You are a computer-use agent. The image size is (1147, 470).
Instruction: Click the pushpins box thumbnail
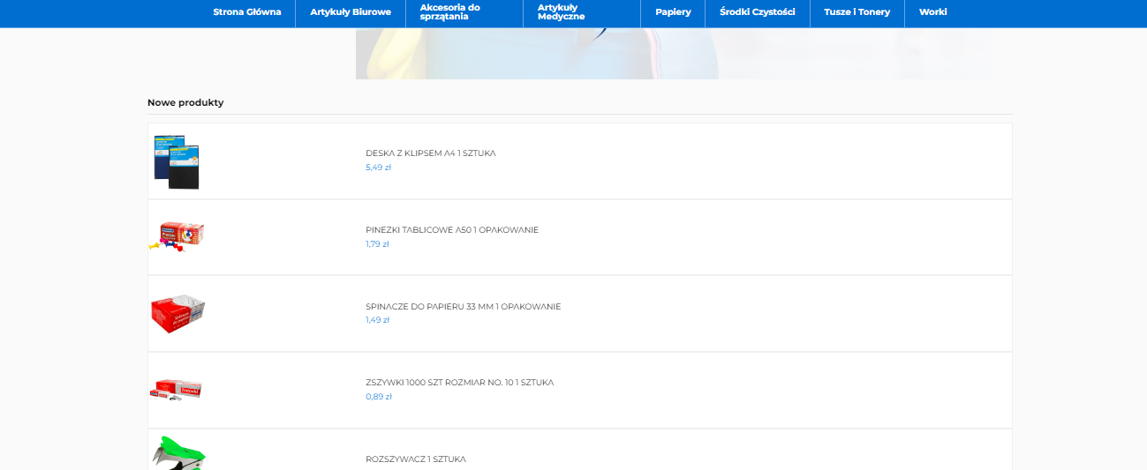[177, 237]
